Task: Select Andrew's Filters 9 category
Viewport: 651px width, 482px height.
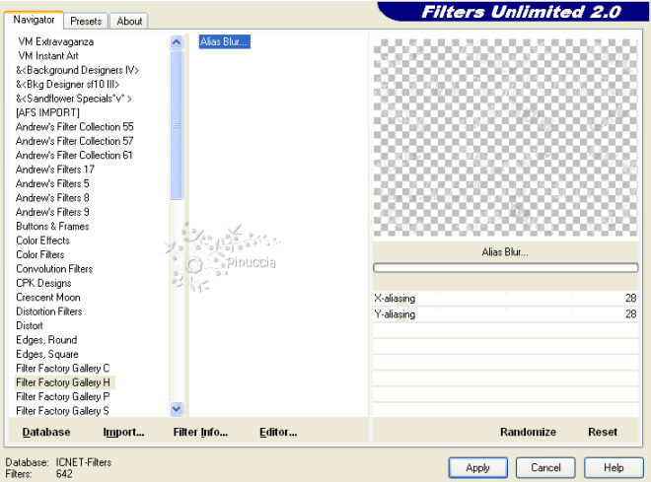Action: 52,212
